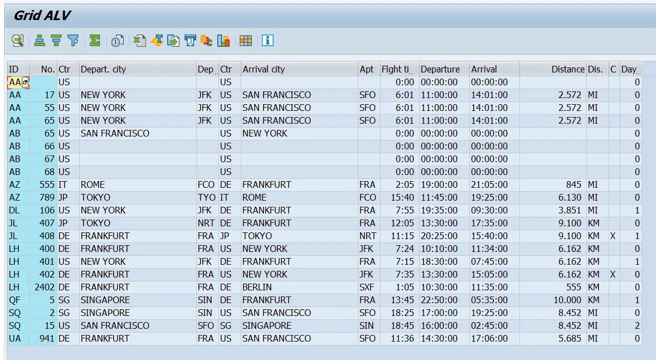Click SAN FRANCISCO in AB 65 row
656x360 pixels.
pyautogui.click(x=138, y=133)
